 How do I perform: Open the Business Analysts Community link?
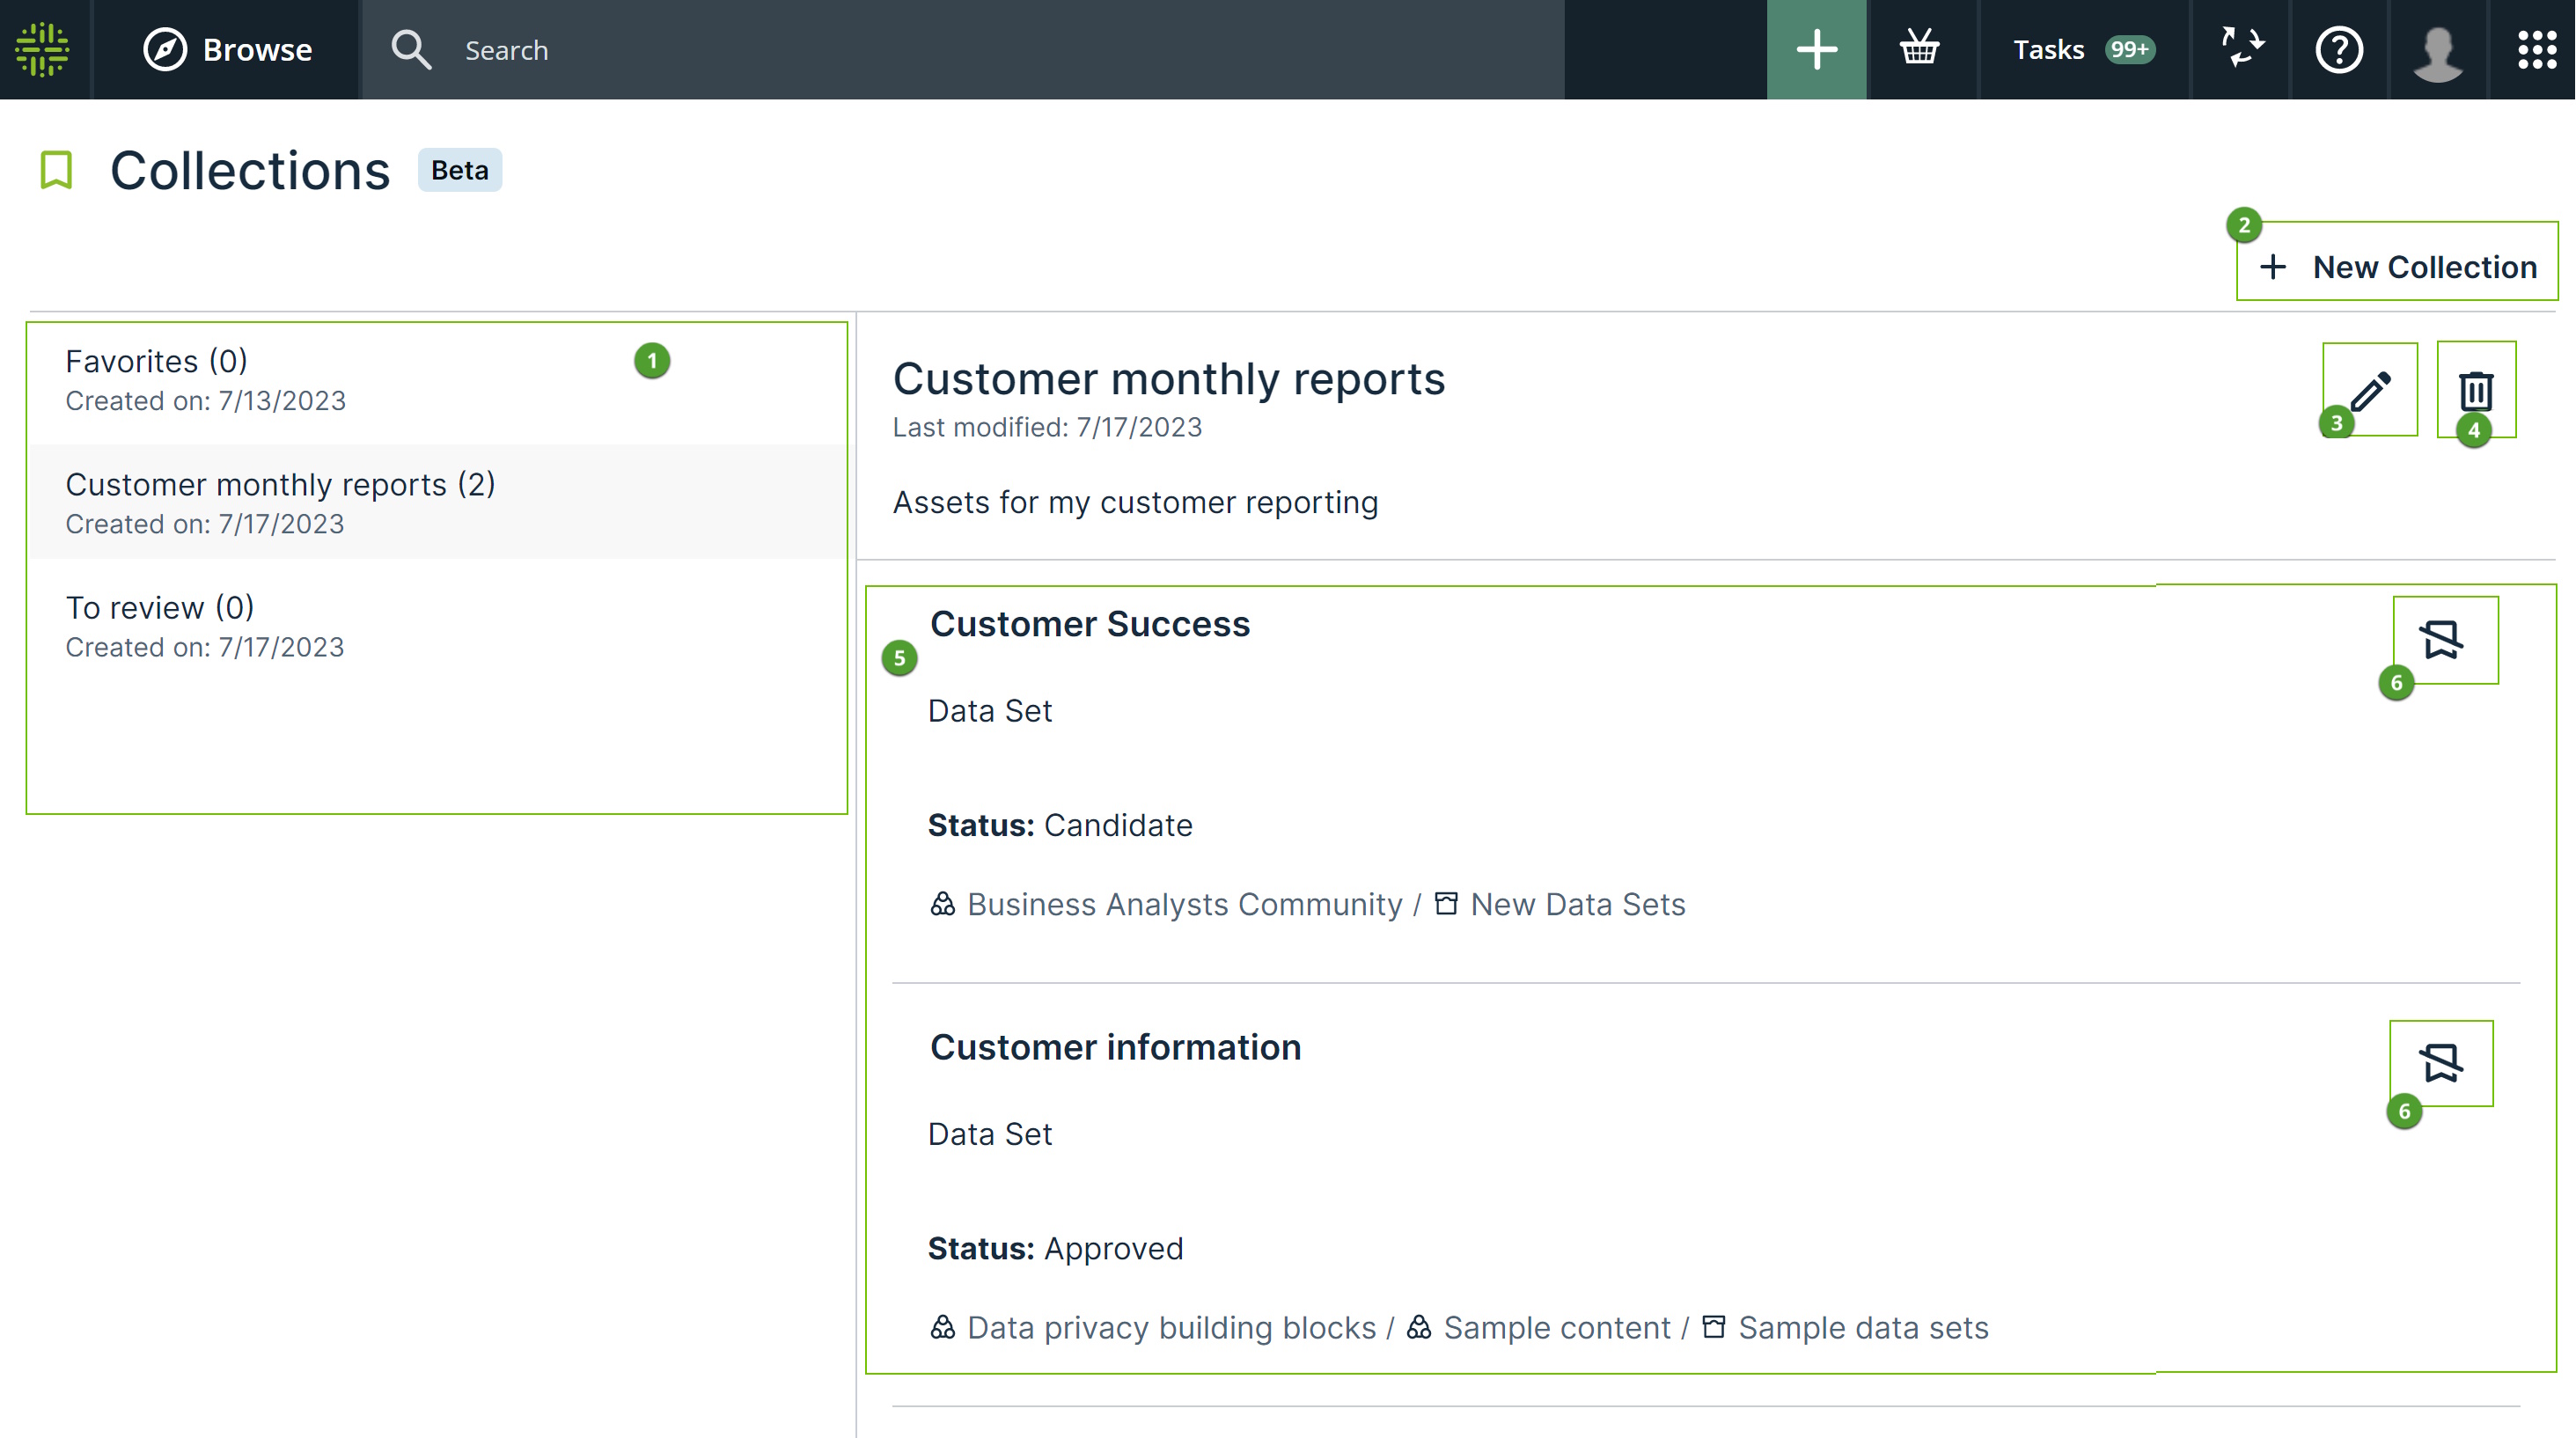(1184, 904)
